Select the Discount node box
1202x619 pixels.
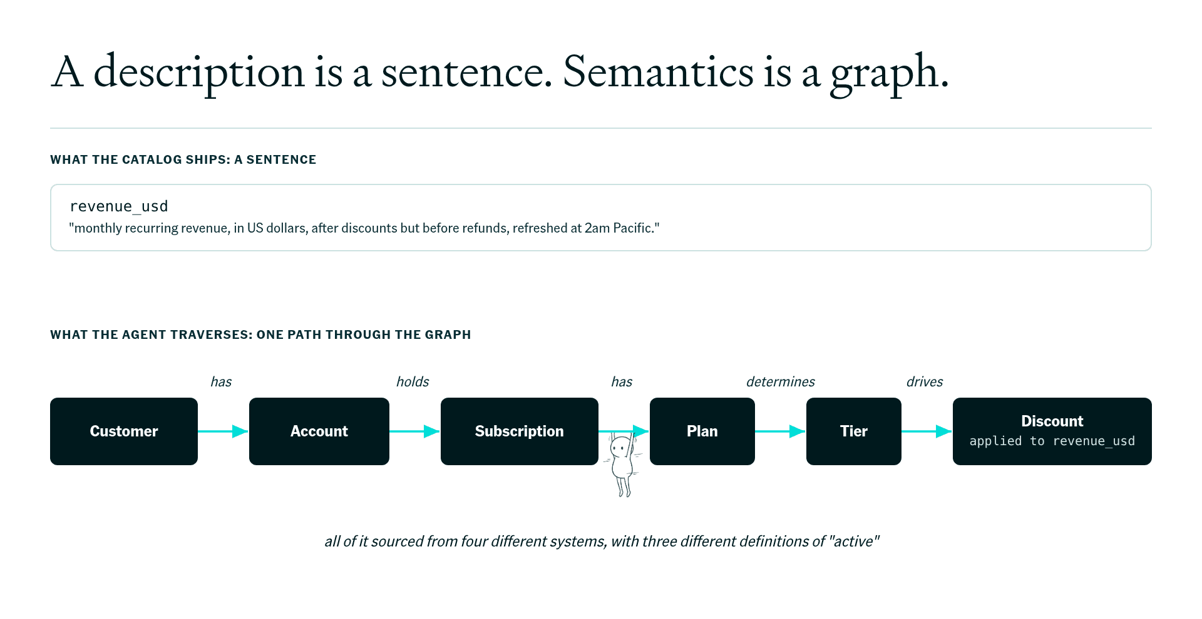[x=1052, y=431]
